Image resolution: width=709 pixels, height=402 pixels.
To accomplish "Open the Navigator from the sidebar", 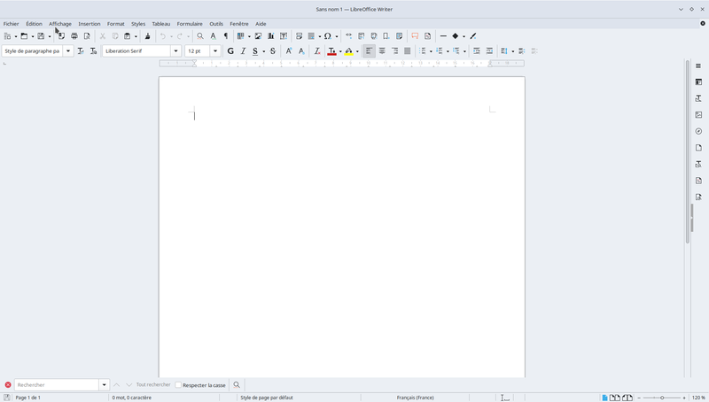I will (698, 131).
